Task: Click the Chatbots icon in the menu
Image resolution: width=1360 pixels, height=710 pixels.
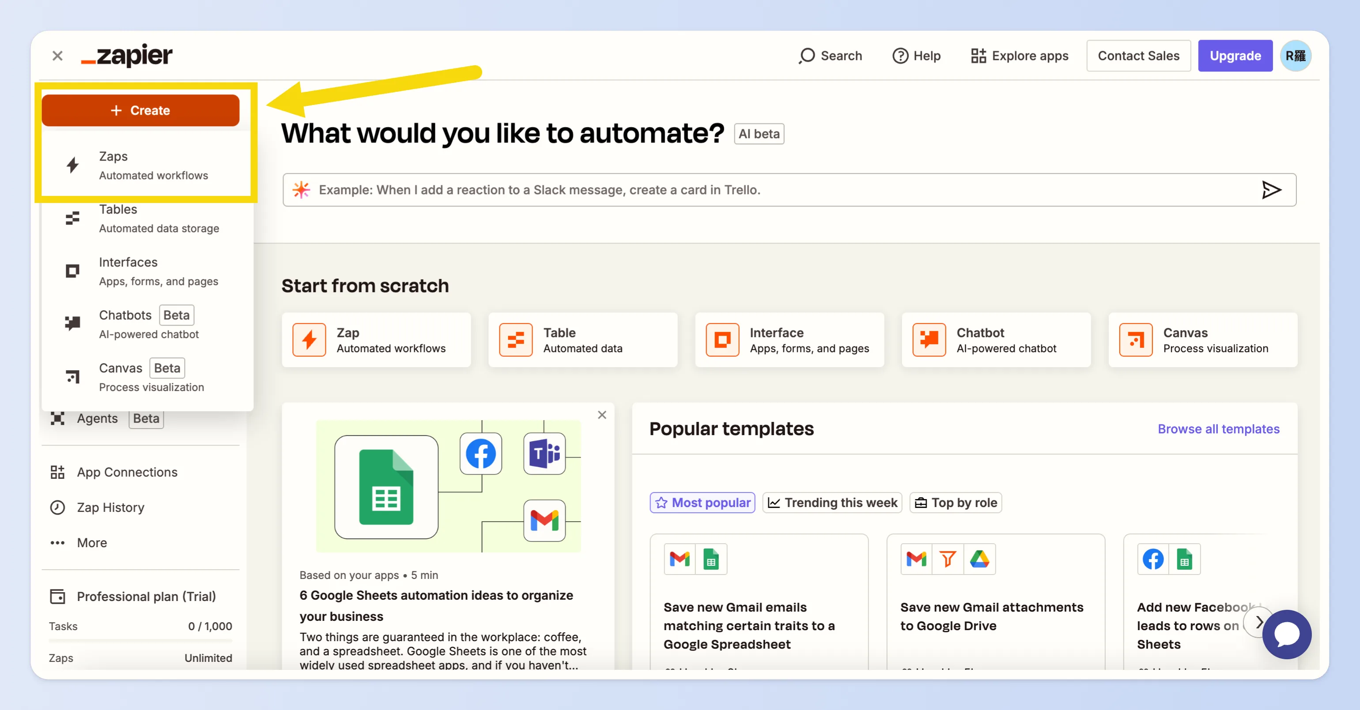Action: click(72, 323)
